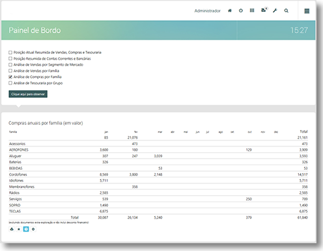The width and height of the screenshot is (323, 251).
Task: Go to the home icon
Action: (230, 10)
